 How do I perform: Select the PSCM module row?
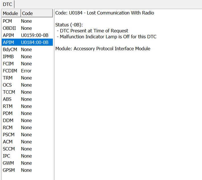click(27, 135)
